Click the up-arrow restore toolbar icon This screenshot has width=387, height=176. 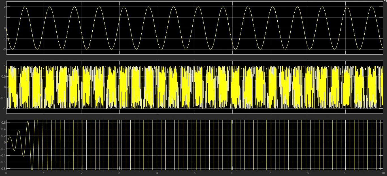[x=385, y=1]
